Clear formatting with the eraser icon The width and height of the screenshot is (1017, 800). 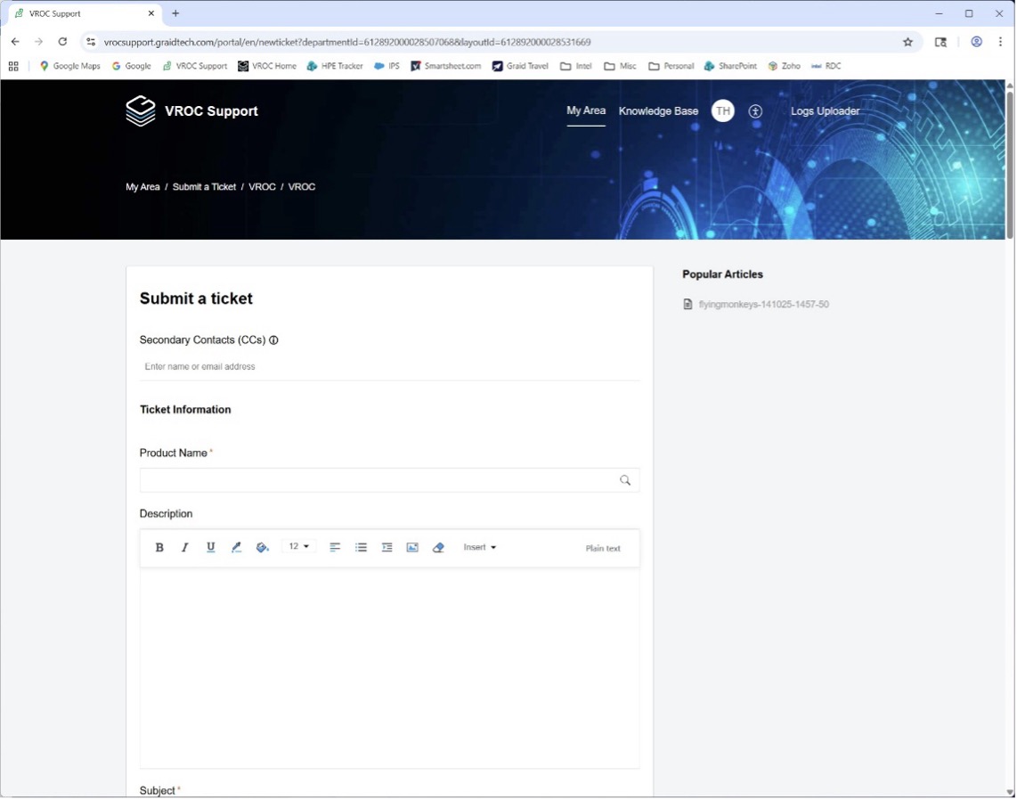tap(438, 548)
